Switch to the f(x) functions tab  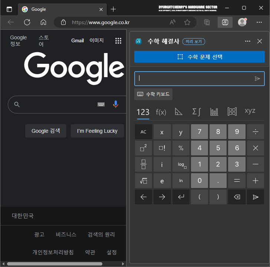161,112
